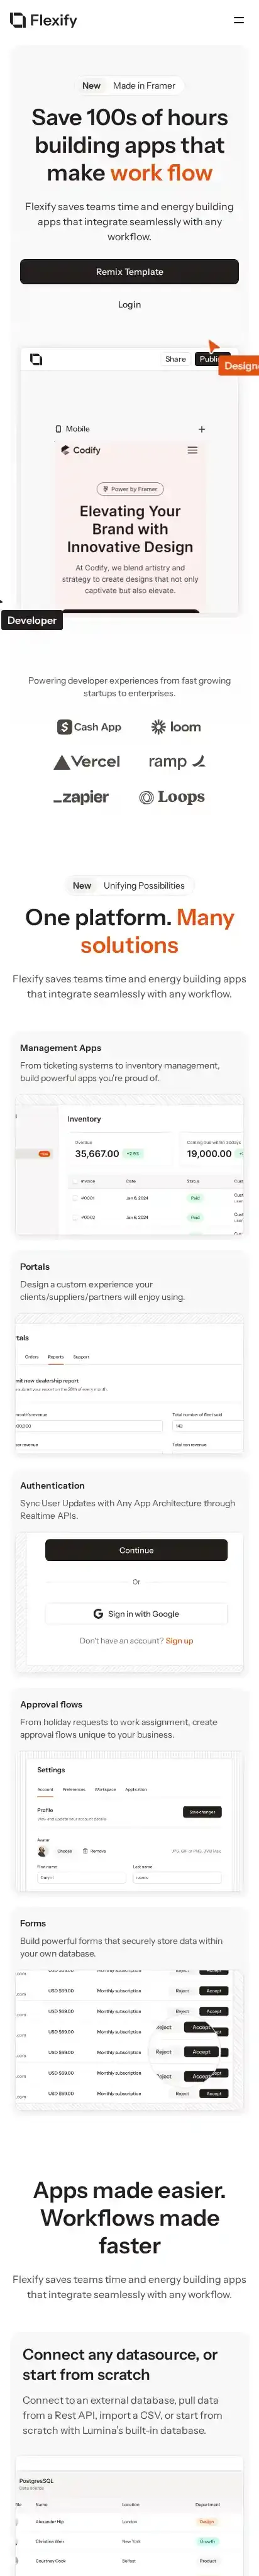Click the Approval flows card heading
This screenshot has height=2576, width=259.
point(51,1705)
